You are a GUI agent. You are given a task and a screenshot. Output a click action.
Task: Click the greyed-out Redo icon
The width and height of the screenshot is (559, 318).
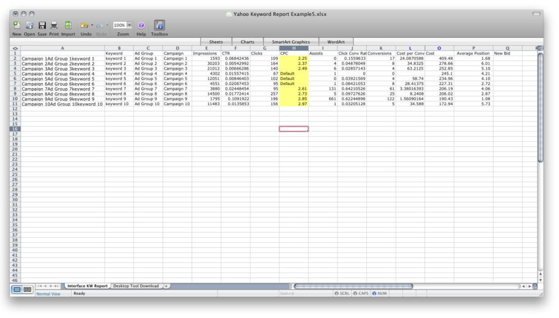point(100,25)
